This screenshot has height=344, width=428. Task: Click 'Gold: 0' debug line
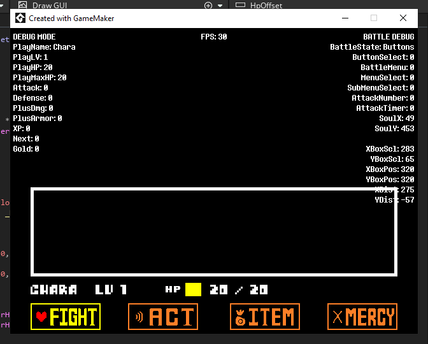(26, 149)
